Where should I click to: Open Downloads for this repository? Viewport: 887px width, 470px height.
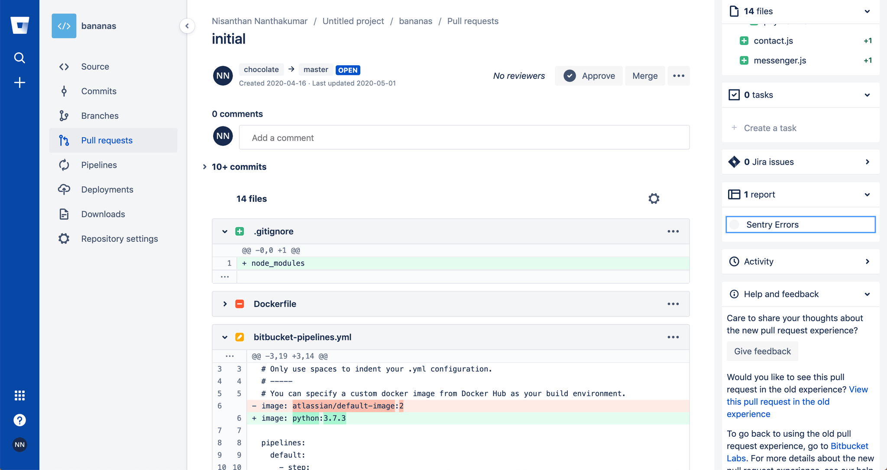click(x=103, y=214)
